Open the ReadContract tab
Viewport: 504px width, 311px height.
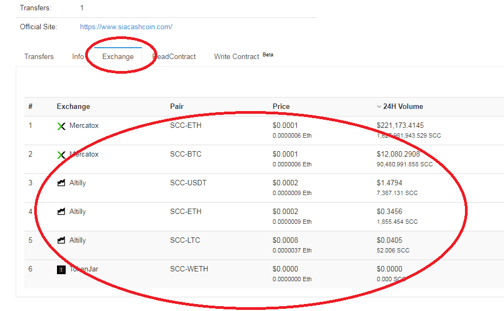point(174,57)
